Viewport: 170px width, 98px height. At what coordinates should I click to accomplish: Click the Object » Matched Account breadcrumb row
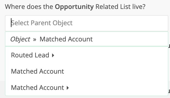click(x=87, y=39)
